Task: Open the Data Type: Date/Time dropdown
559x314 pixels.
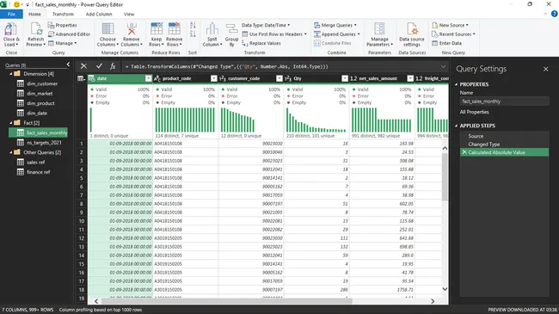Action: point(266,25)
